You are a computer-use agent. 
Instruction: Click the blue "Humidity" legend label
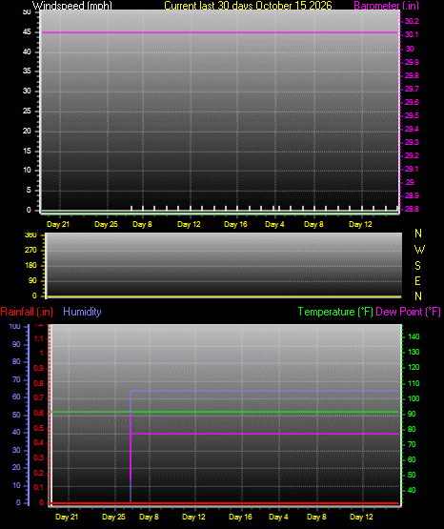pos(82,312)
